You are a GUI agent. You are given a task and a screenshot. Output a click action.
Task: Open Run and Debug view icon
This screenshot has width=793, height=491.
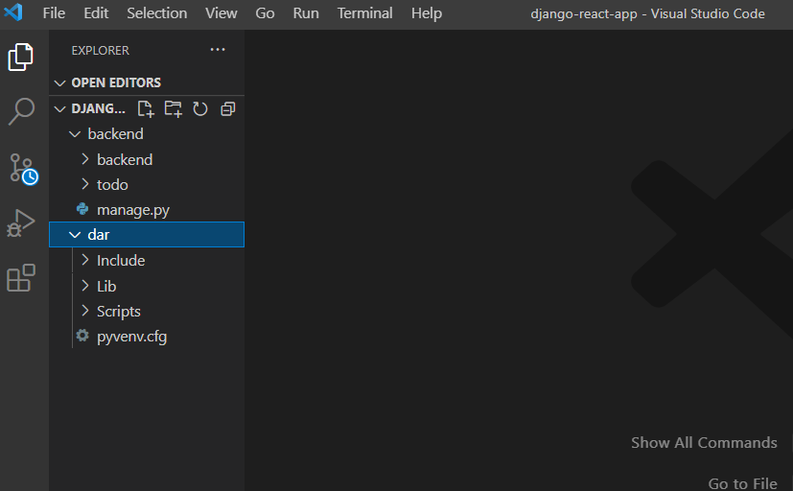point(21,223)
